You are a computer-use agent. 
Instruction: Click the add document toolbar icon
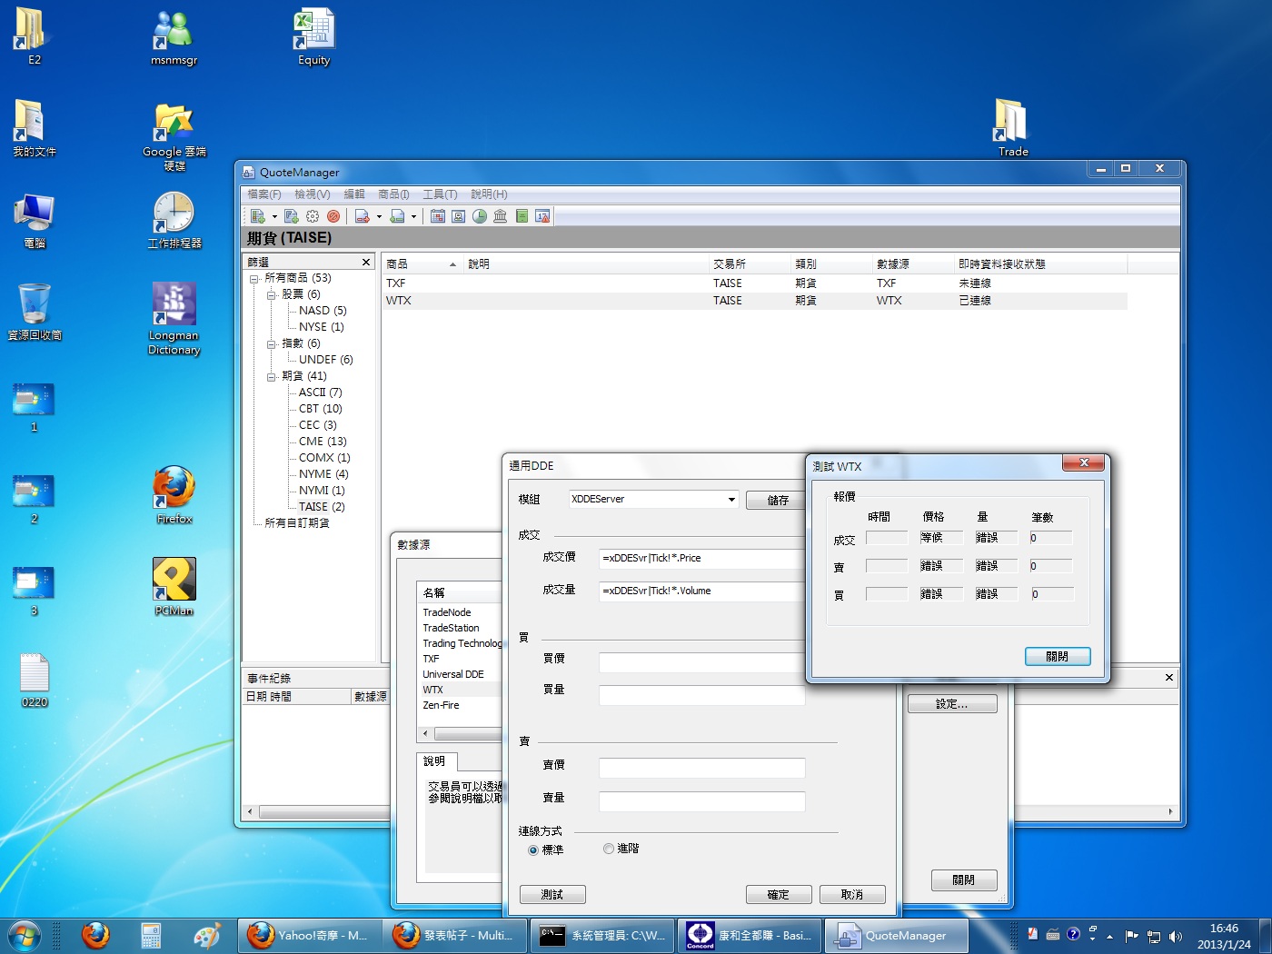point(291,216)
